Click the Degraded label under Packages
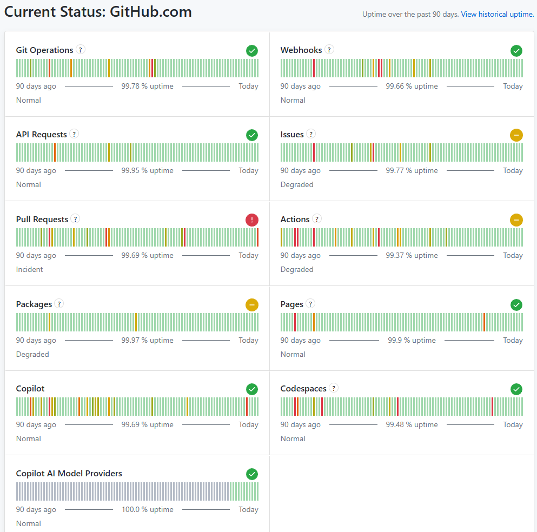 tap(32, 354)
